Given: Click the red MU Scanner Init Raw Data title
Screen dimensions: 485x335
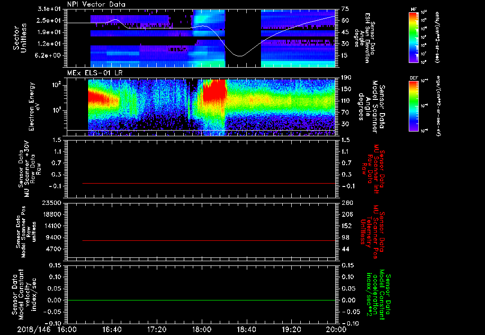Looking at the screenshot, I should 373,169.
